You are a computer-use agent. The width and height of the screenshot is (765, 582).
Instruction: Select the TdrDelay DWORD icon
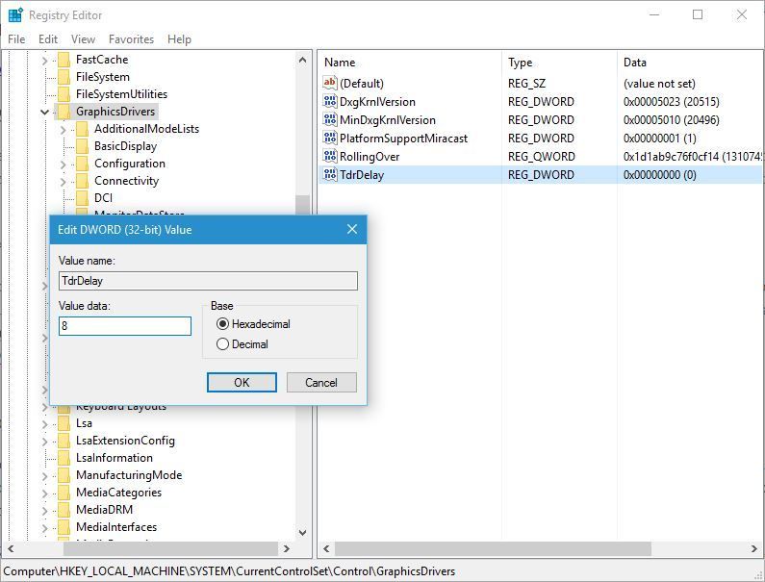tap(330, 175)
